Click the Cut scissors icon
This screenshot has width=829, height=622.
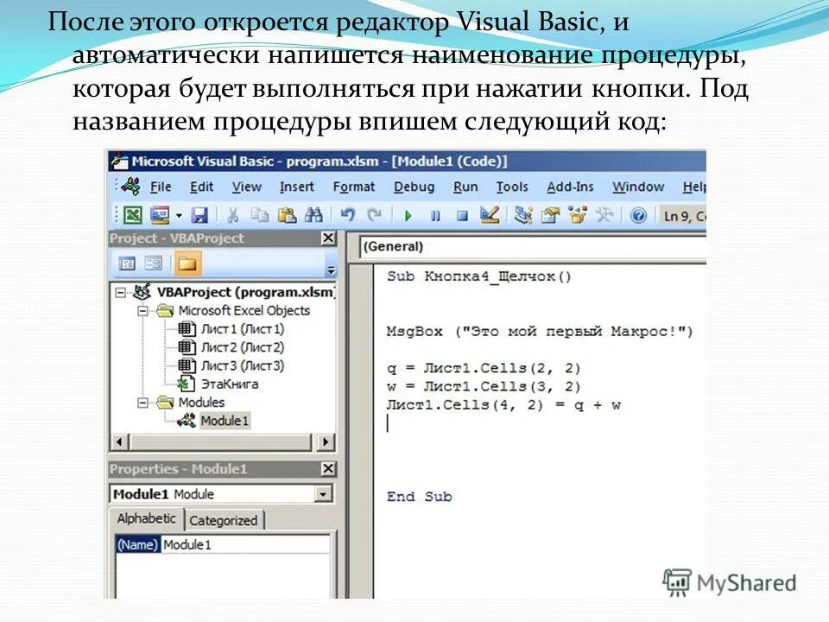pyautogui.click(x=232, y=215)
